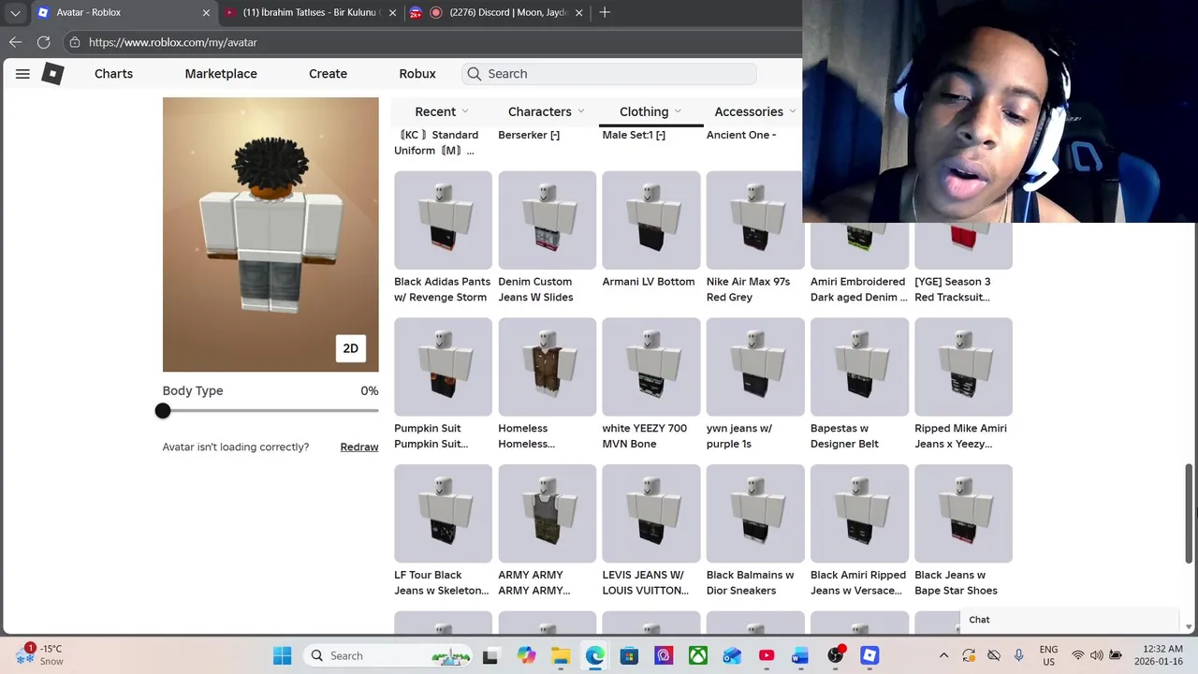Screen dimensions: 1198x674
Task: Click the Body Type slider handle
Action: tap(163, 411)
